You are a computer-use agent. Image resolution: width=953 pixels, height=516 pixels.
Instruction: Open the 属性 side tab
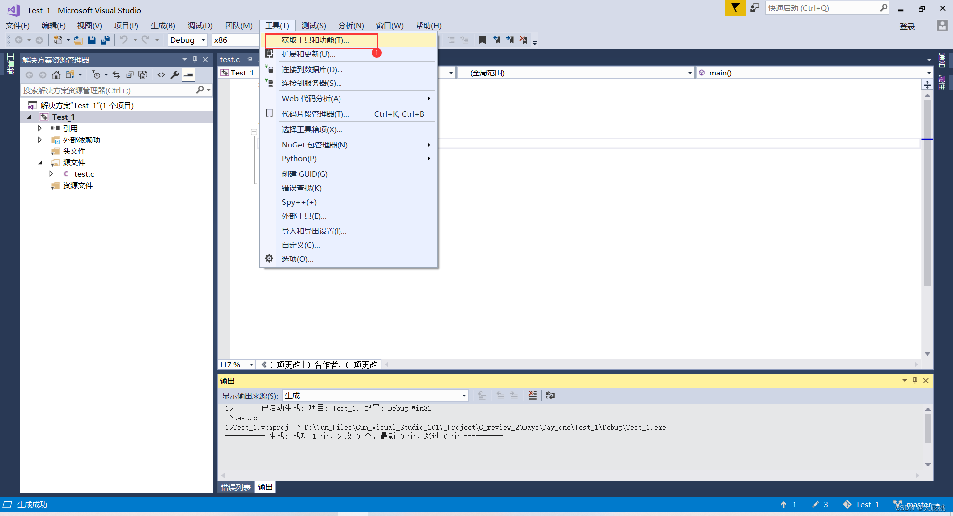pyautogui.click(x=942, y=82)
